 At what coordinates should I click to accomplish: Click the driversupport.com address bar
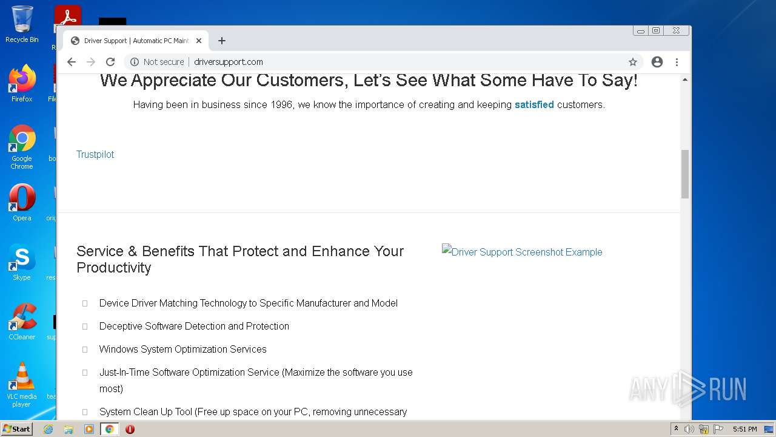364,62
